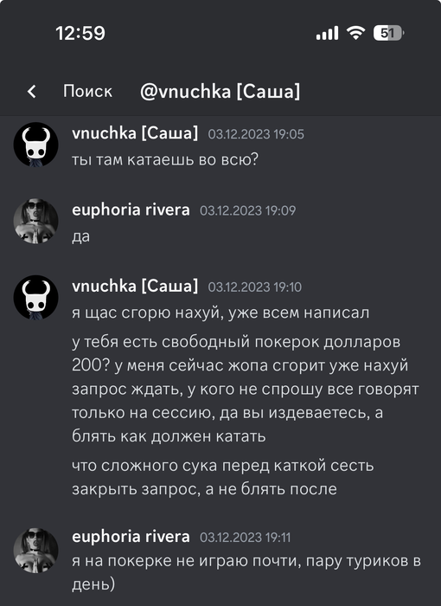Open euphoria rivera avatar on 19:09 message

(36, 221)
